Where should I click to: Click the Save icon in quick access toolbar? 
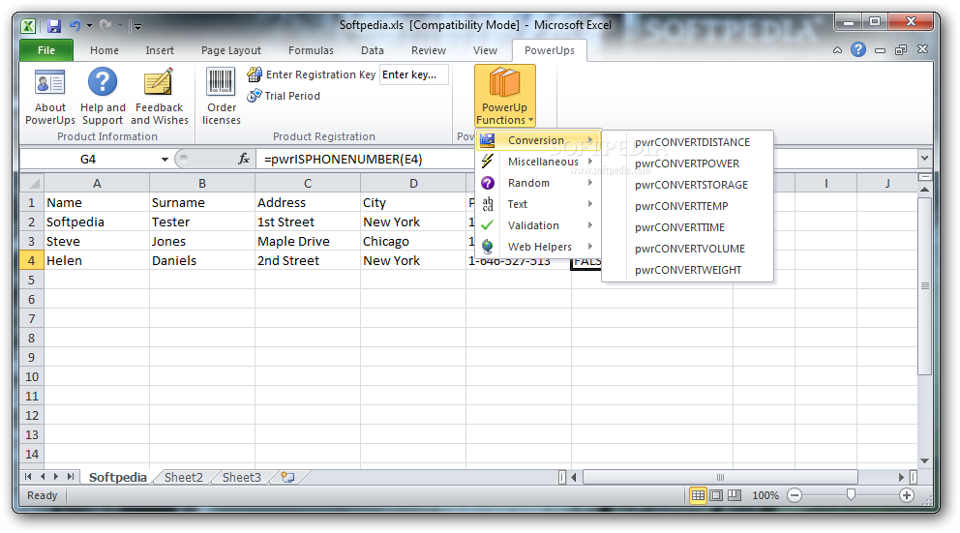[x=54, y=26]
